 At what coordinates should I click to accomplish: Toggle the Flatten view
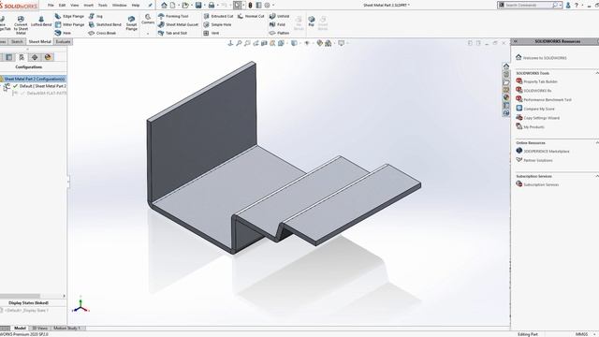279,33
